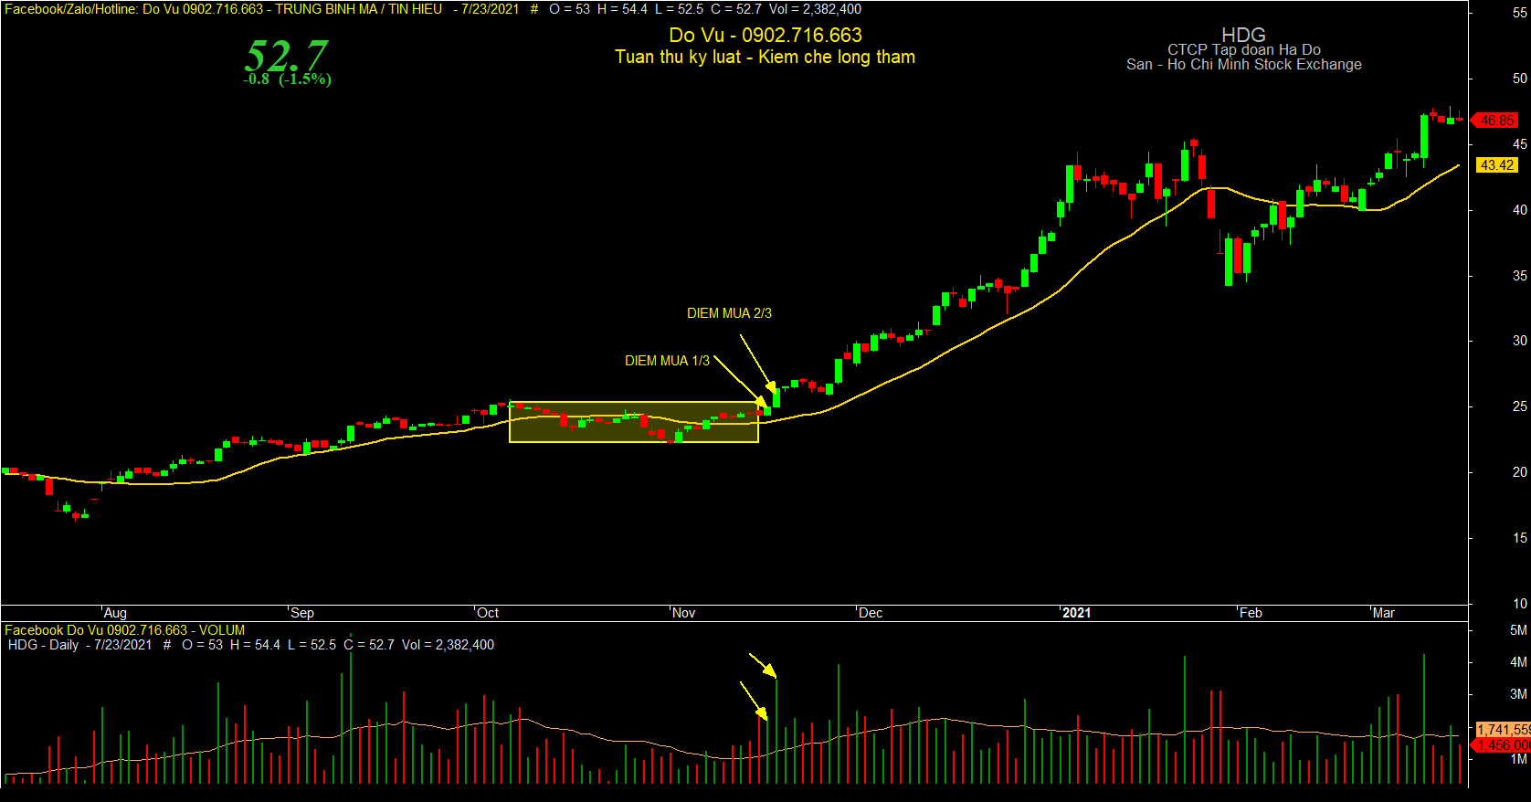Click the Aug month marker on time axis
The height and width of the screenshot is (802, 1531).
115,613
